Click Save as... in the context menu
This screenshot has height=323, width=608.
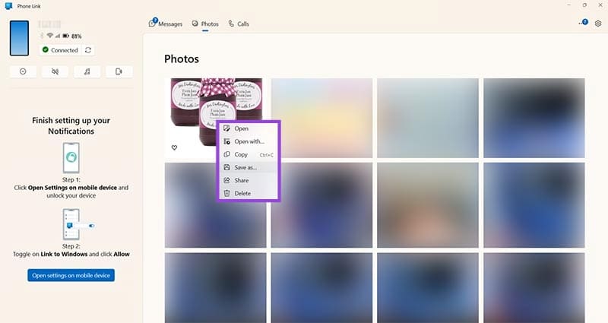coord(245,167)
